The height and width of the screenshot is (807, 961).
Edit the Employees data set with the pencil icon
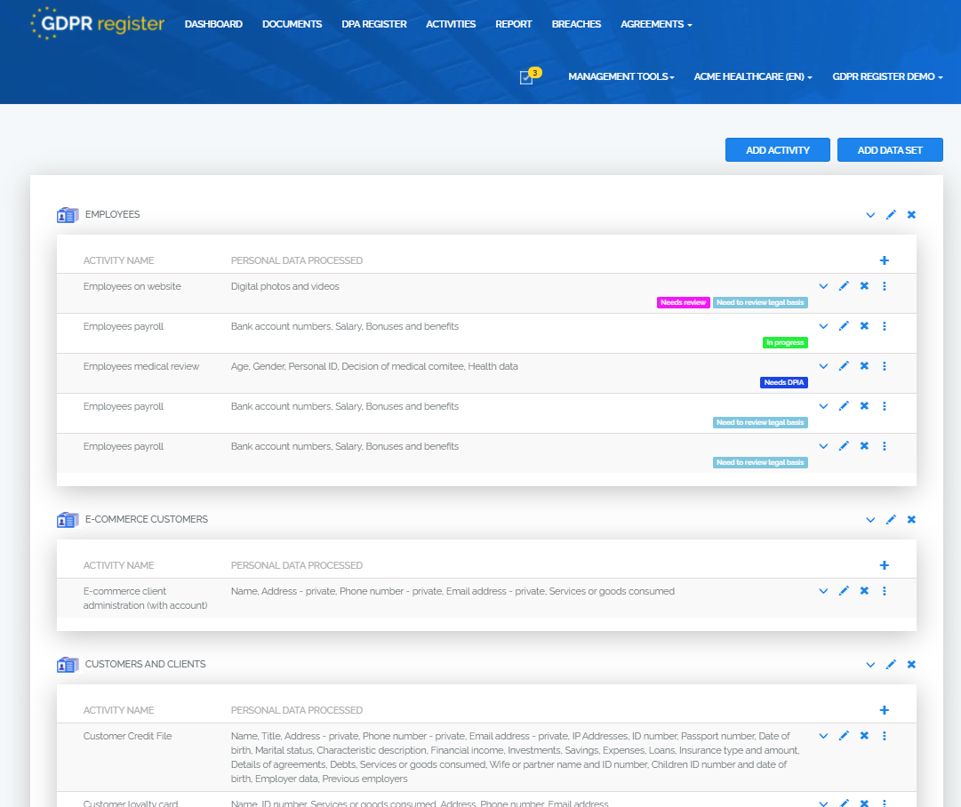click(891, 214)
